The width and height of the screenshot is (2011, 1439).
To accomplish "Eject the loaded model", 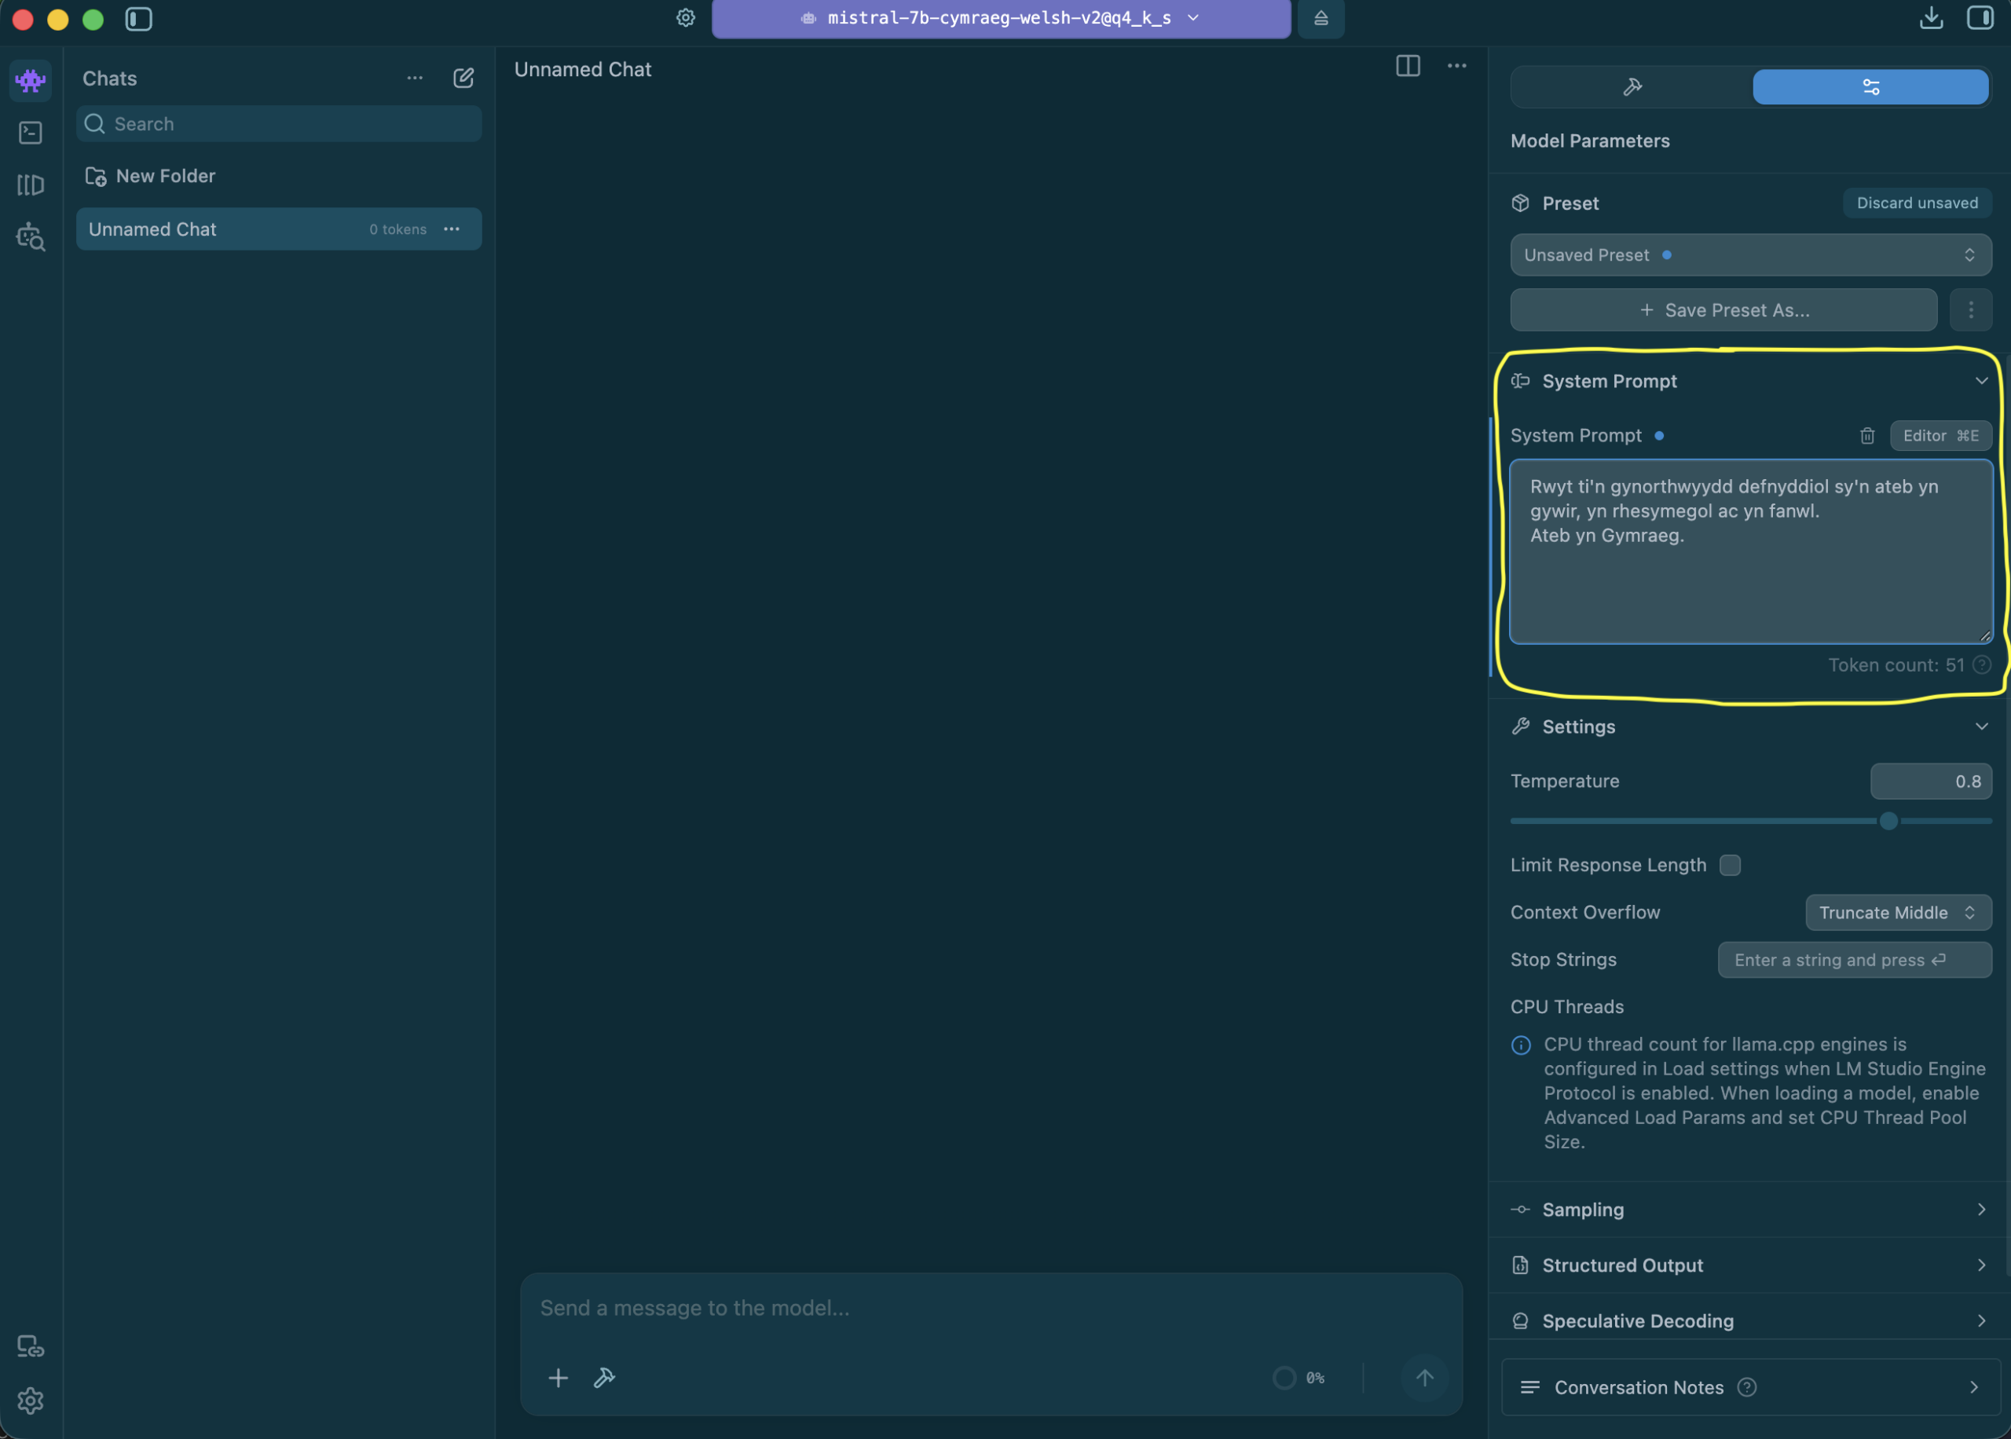I will click(x=1321, y=18).
